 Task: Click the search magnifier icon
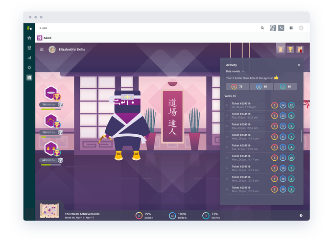tap(262, 28)
